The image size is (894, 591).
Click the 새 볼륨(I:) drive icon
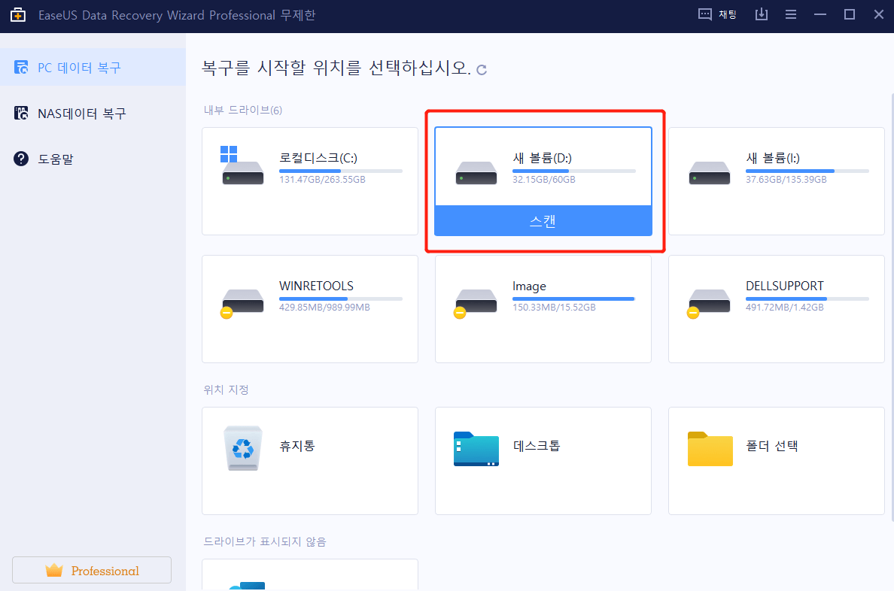point(710,173)
